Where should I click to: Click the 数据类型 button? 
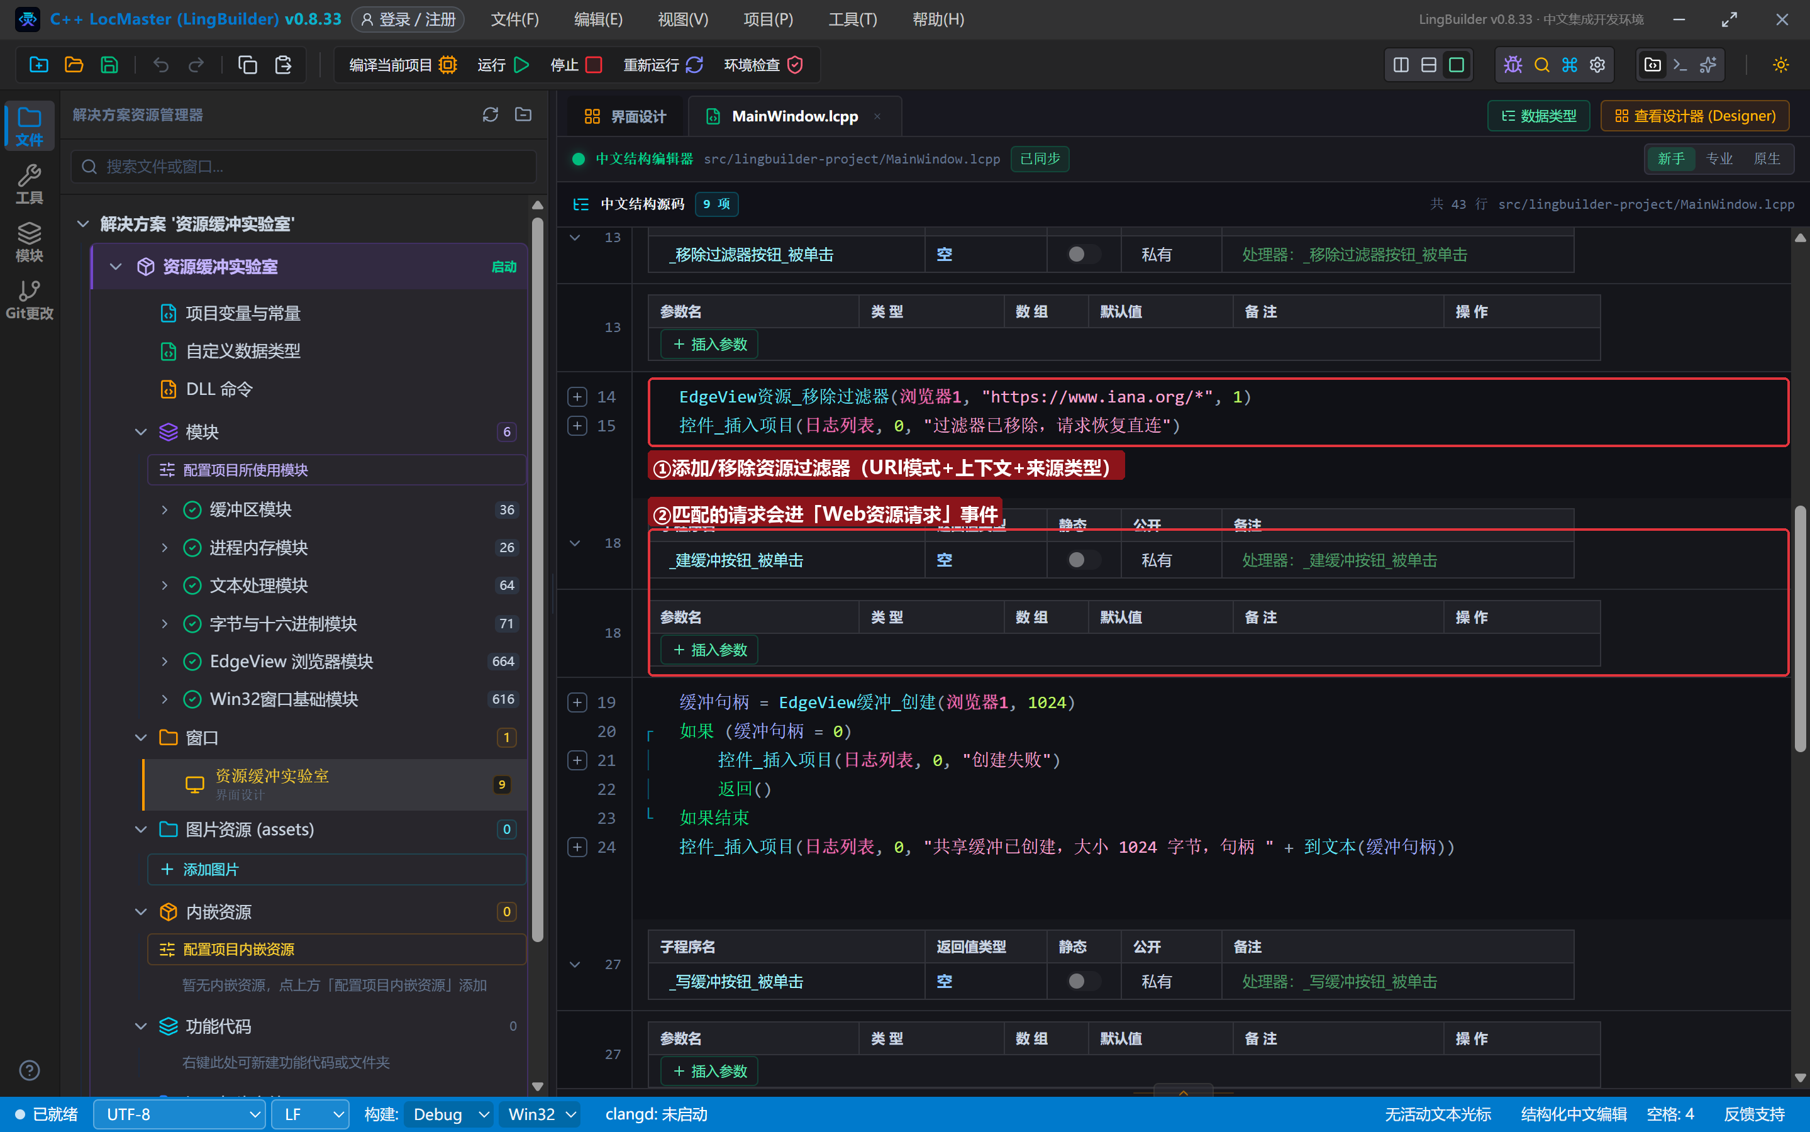pos(1539,116)
